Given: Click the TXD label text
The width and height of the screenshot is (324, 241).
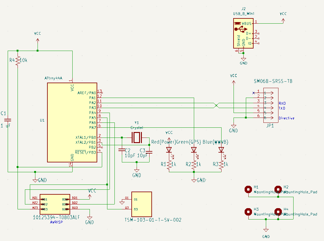Looking at the screenshot, I should pos(282,108).
